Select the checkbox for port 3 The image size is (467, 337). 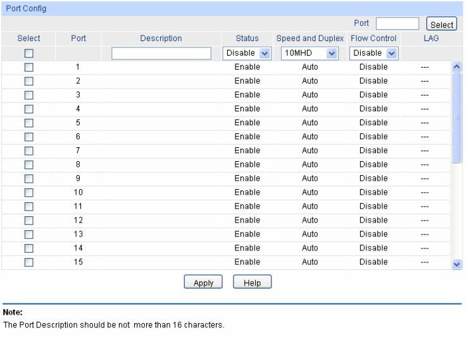point(29,95)
